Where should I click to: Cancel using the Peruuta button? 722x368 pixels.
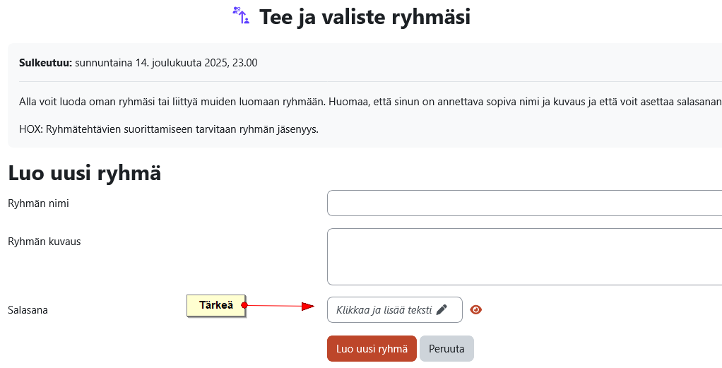click(446, 349)
